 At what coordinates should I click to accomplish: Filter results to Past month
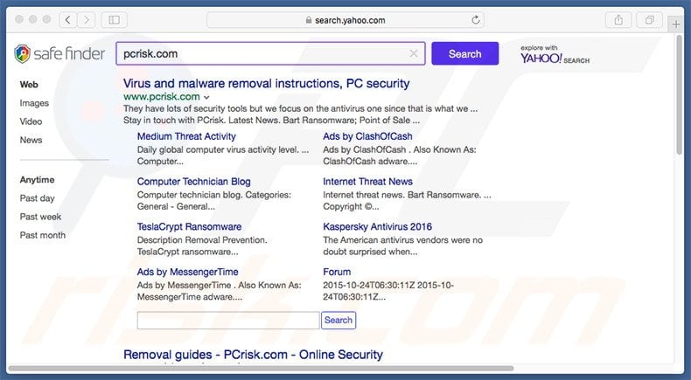pos(43,235)
